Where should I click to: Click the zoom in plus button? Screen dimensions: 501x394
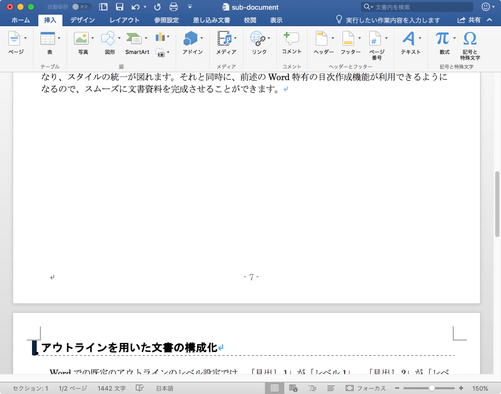coord(461,388)
